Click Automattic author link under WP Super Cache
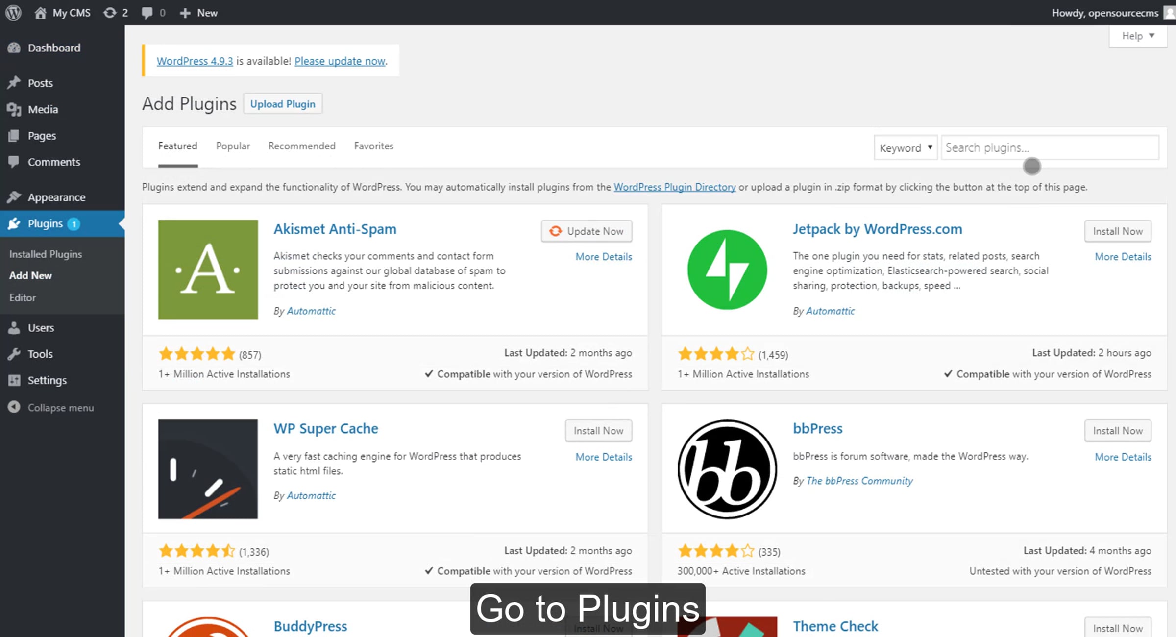Viewport: 1176px width, 637px height. pyautogui.click(x=311, y=495)
